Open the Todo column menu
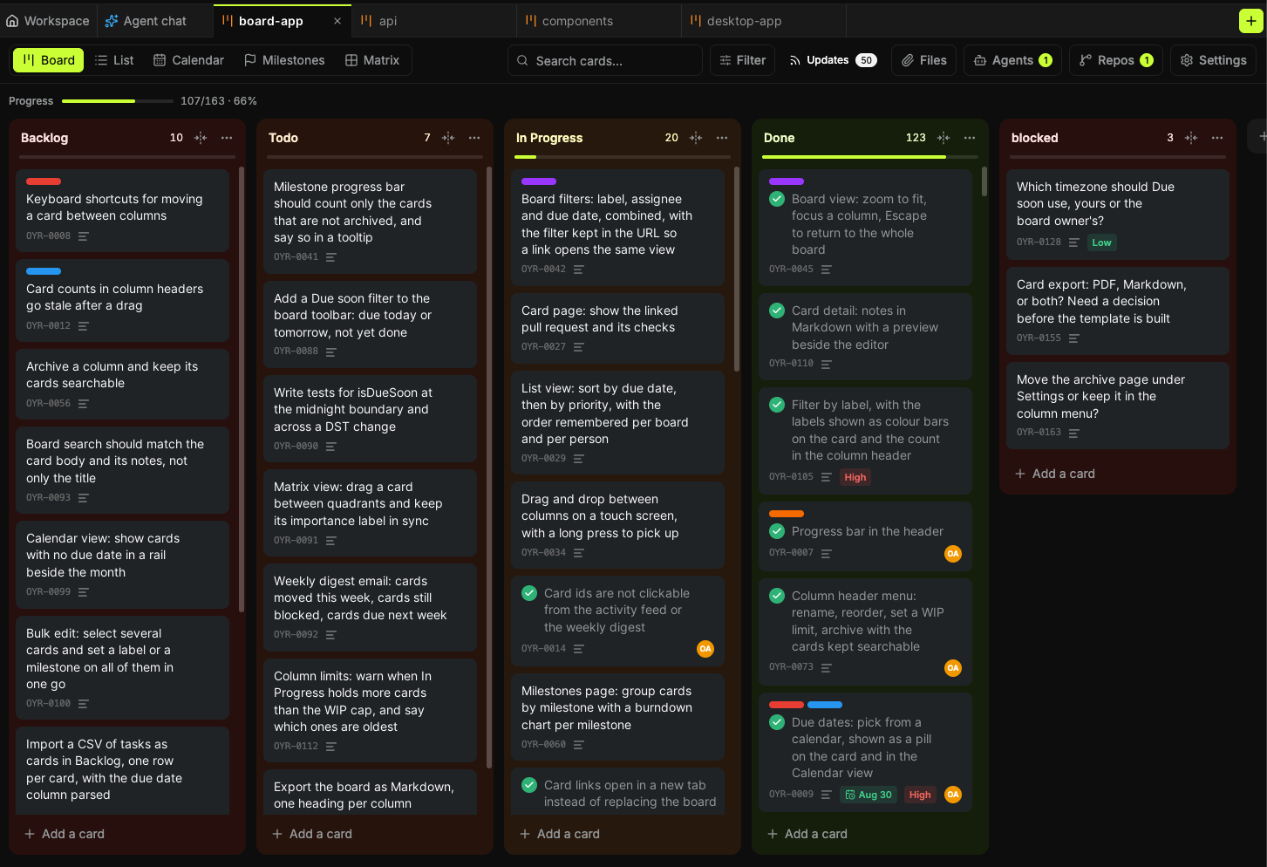The image size is (1267, 867). point(474,138)
